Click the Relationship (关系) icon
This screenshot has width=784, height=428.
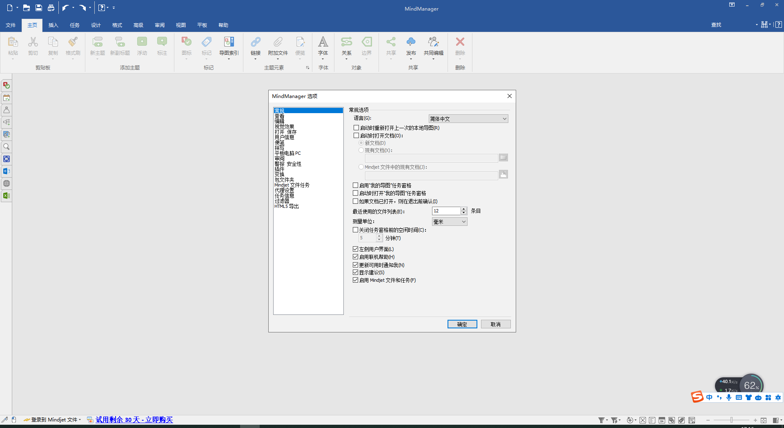[x=347, y=42]
